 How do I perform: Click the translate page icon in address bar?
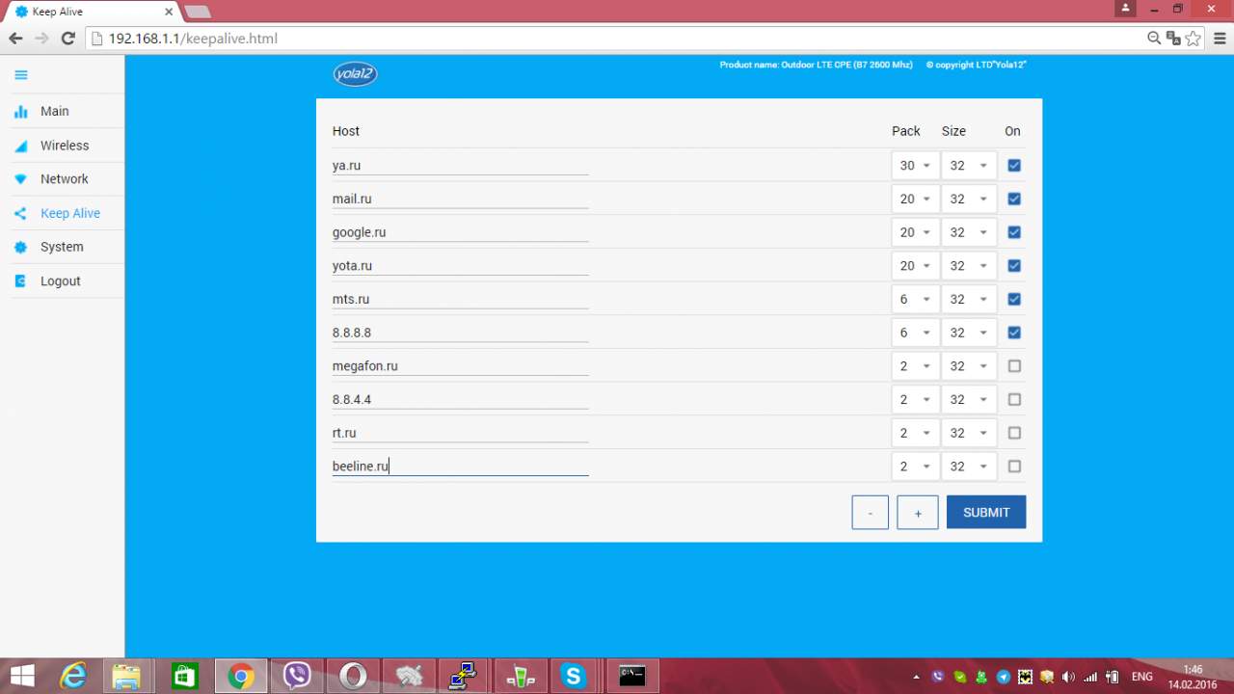[1173, 39]
